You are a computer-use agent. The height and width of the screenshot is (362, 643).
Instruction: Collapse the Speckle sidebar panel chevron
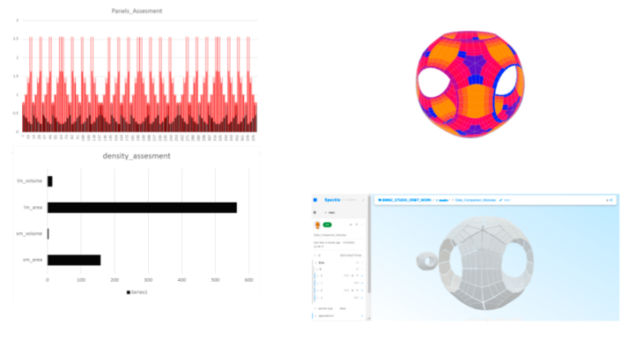pyautogui.click(x=363, y=201)
